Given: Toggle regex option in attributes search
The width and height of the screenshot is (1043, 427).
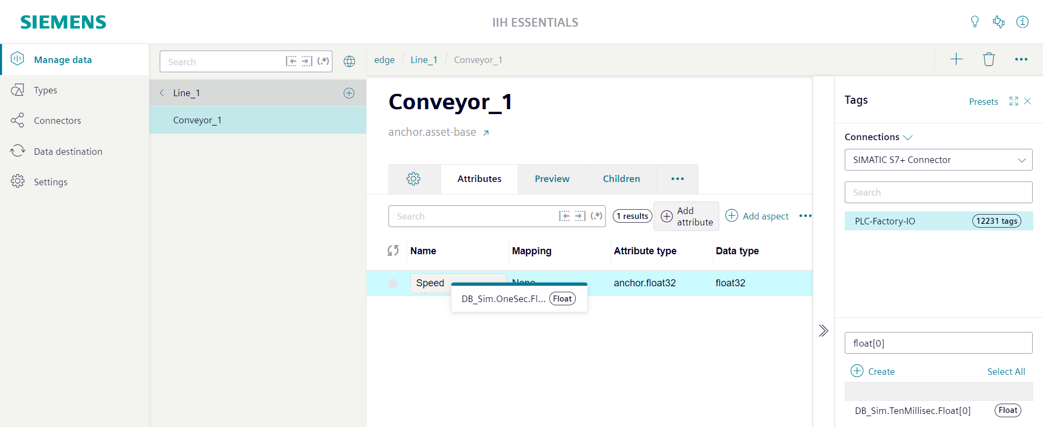Looking at the screenshot, I should point(596,216).
